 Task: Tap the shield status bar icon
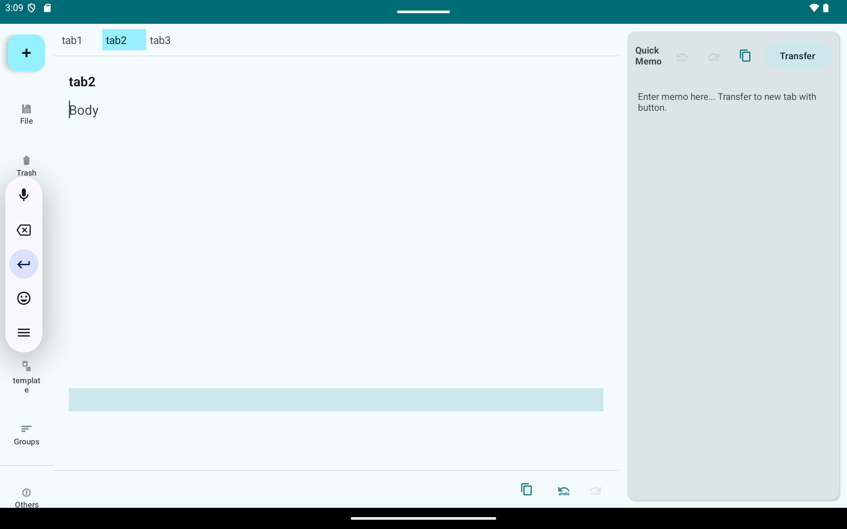[31, 8]
